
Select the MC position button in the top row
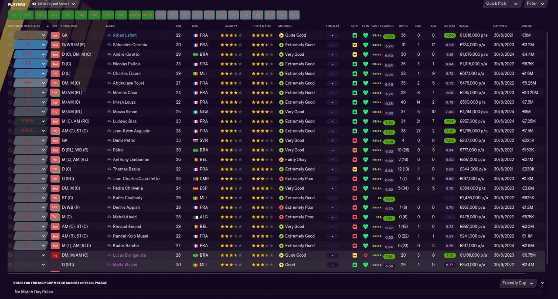point(108,15)
